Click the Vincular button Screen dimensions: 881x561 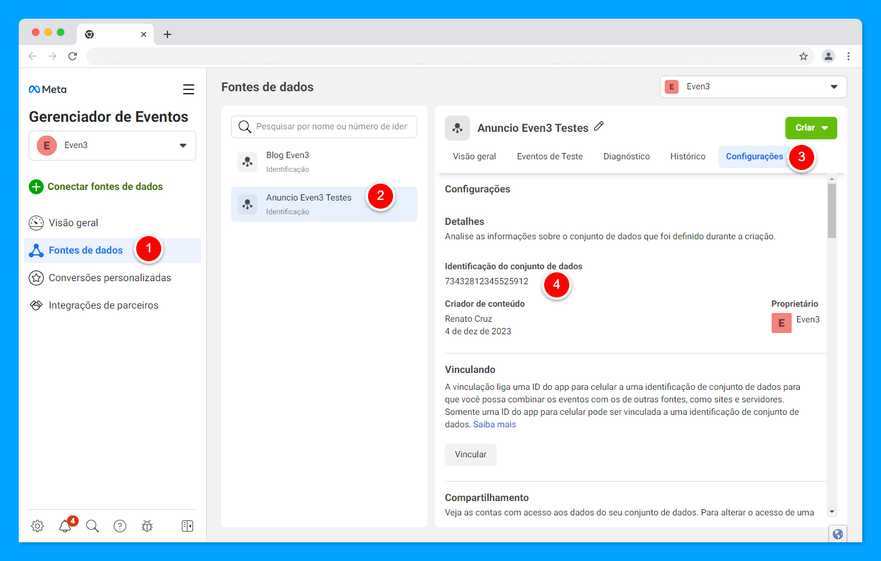pos(471,455)
